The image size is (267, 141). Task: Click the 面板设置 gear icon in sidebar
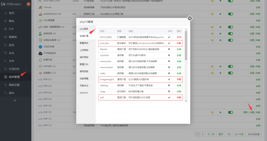point(5,85)
